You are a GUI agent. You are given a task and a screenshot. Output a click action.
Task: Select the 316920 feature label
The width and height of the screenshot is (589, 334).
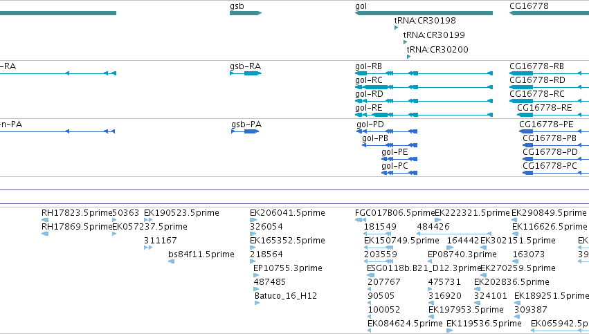tap(445, 297)
